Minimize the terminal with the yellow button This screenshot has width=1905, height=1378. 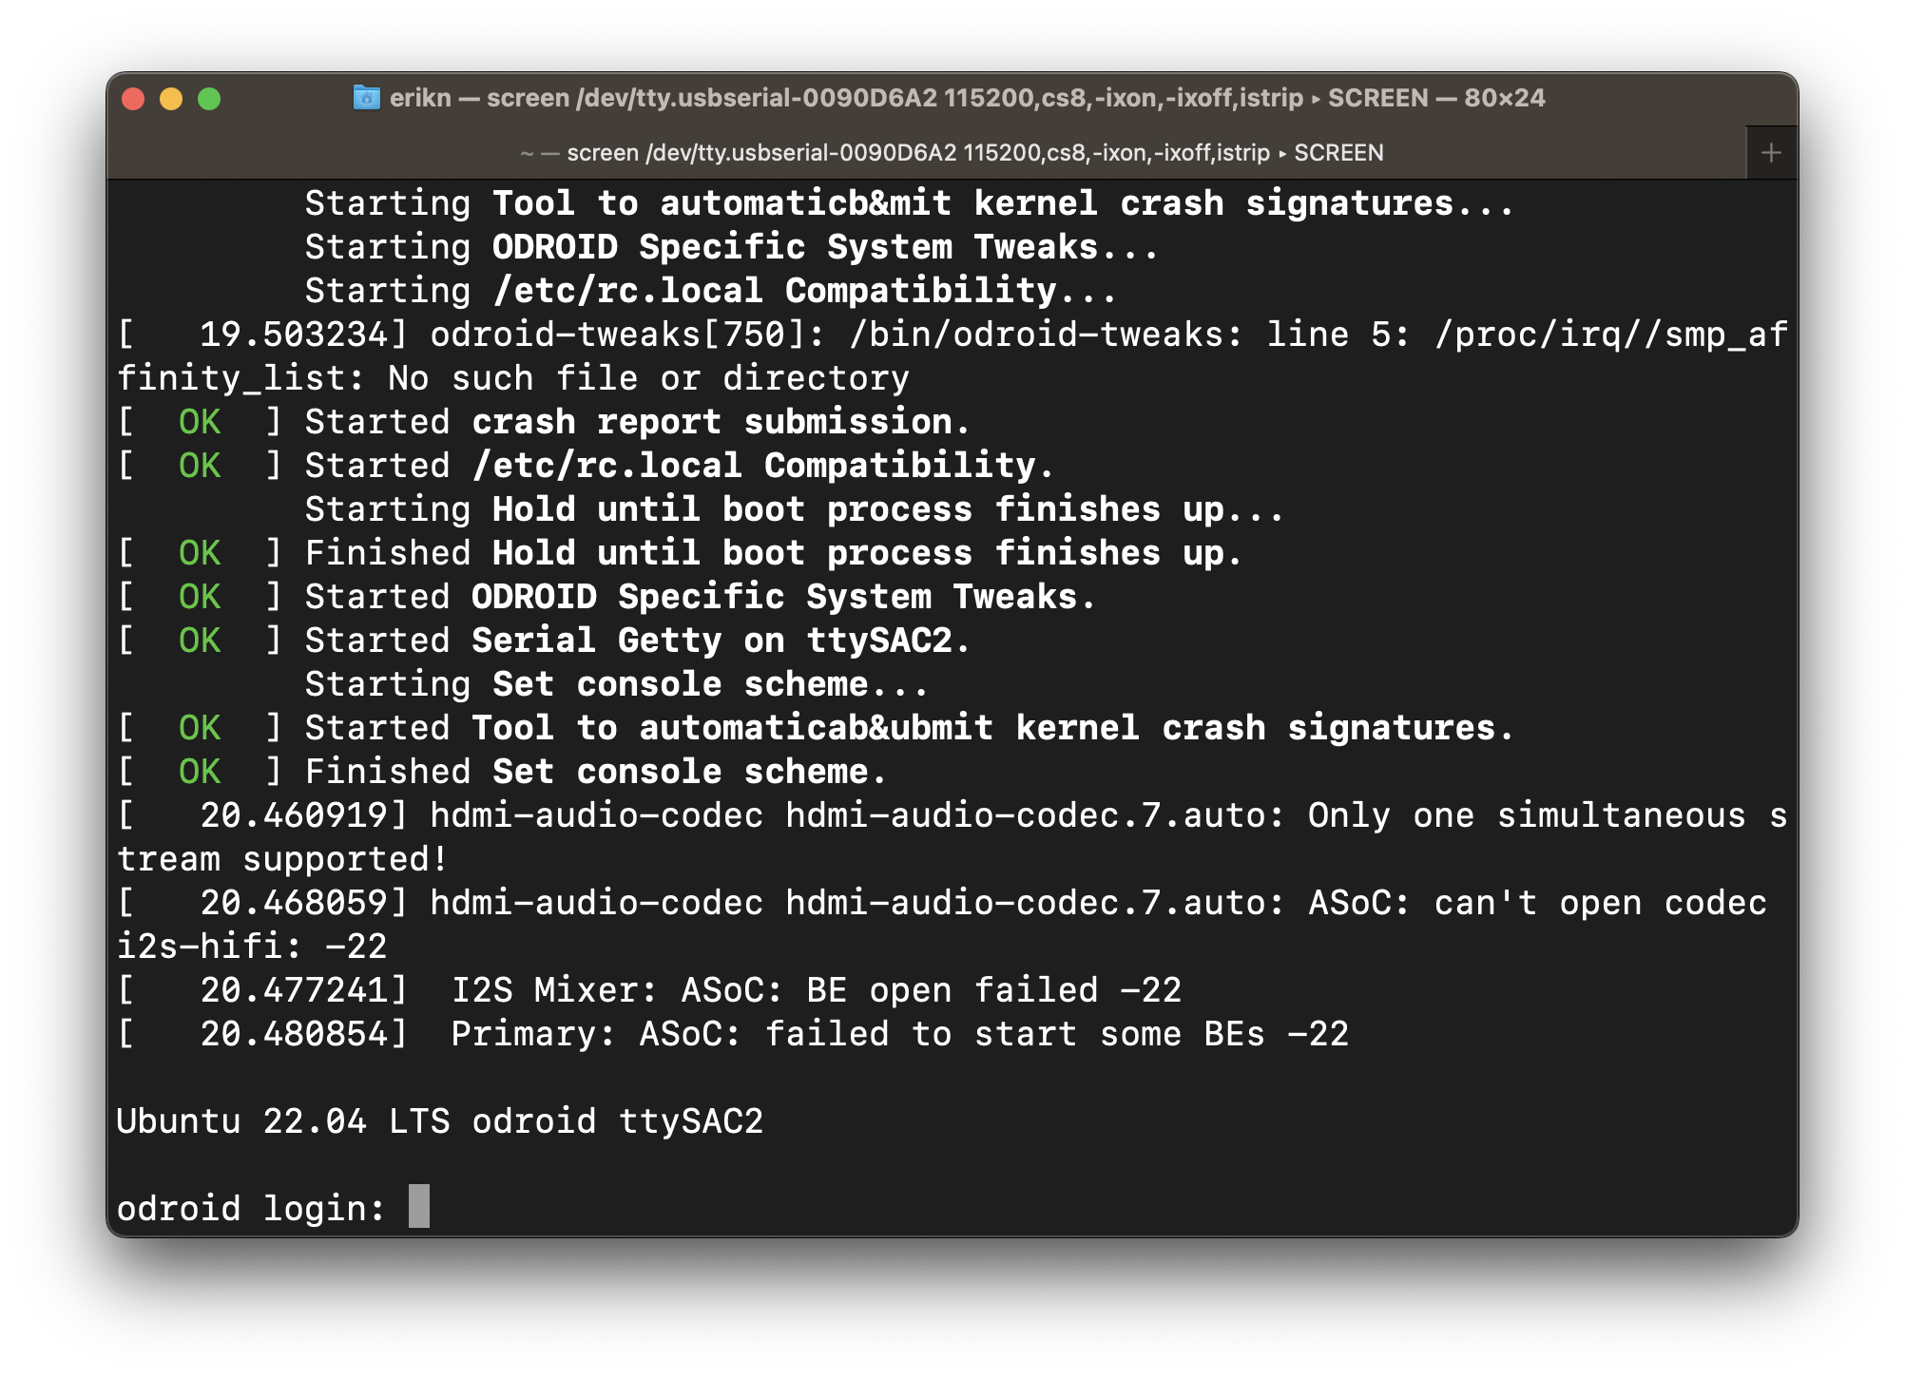171,99
